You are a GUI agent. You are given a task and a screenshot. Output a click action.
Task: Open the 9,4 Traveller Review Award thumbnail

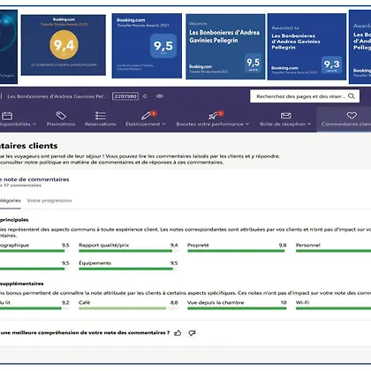coord(64,45)
